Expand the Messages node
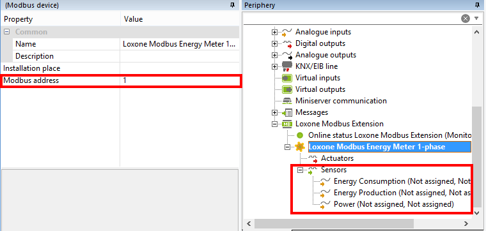Image resolution: width=486 pixels, height=231 pixels. click(x=274, y=112)
